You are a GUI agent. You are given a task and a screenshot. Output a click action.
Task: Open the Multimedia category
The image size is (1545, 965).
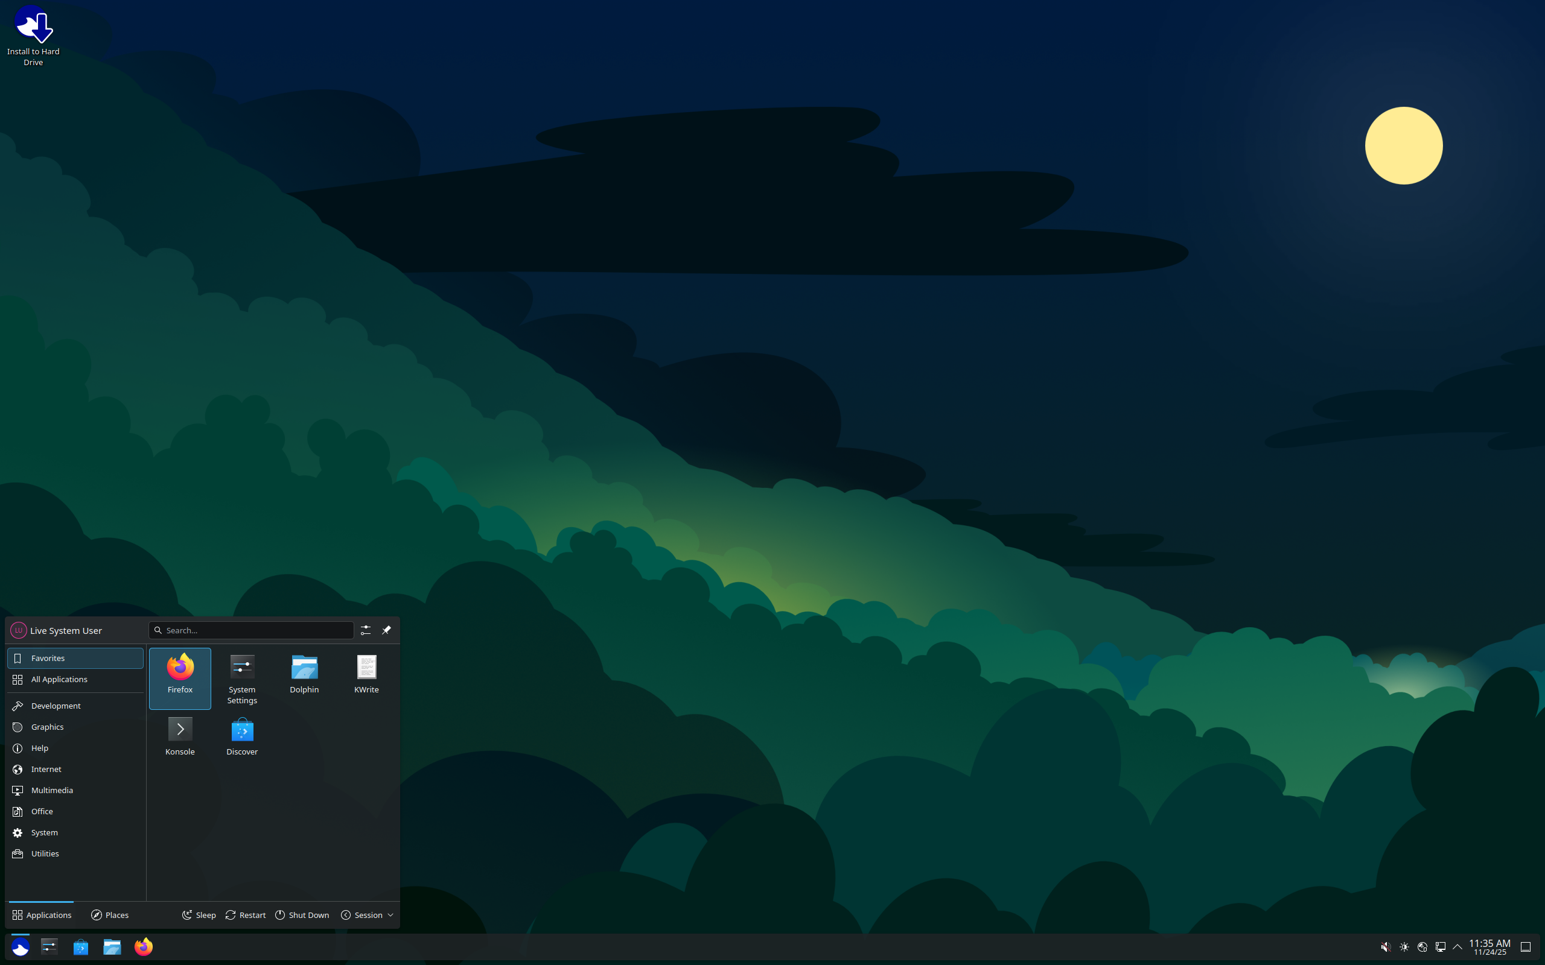52,790
